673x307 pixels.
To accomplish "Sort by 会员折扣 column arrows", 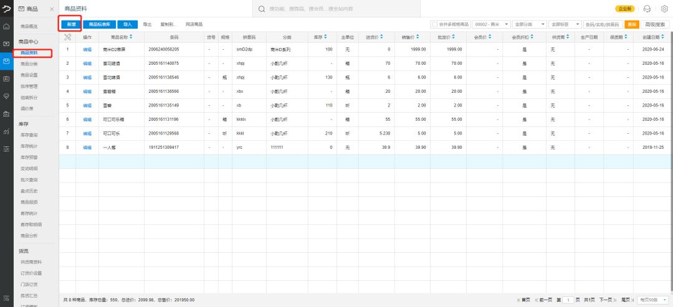I will click(530, 37).
